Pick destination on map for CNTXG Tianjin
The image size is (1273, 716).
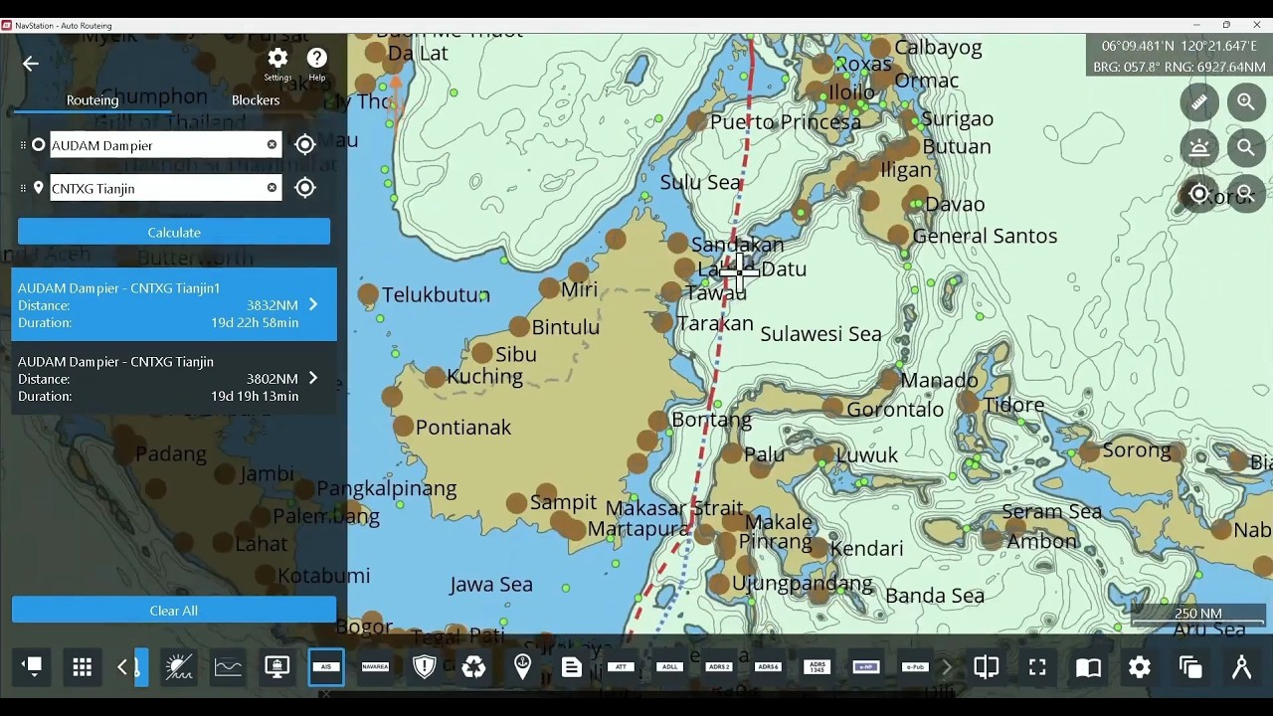(x=305, y=188)
